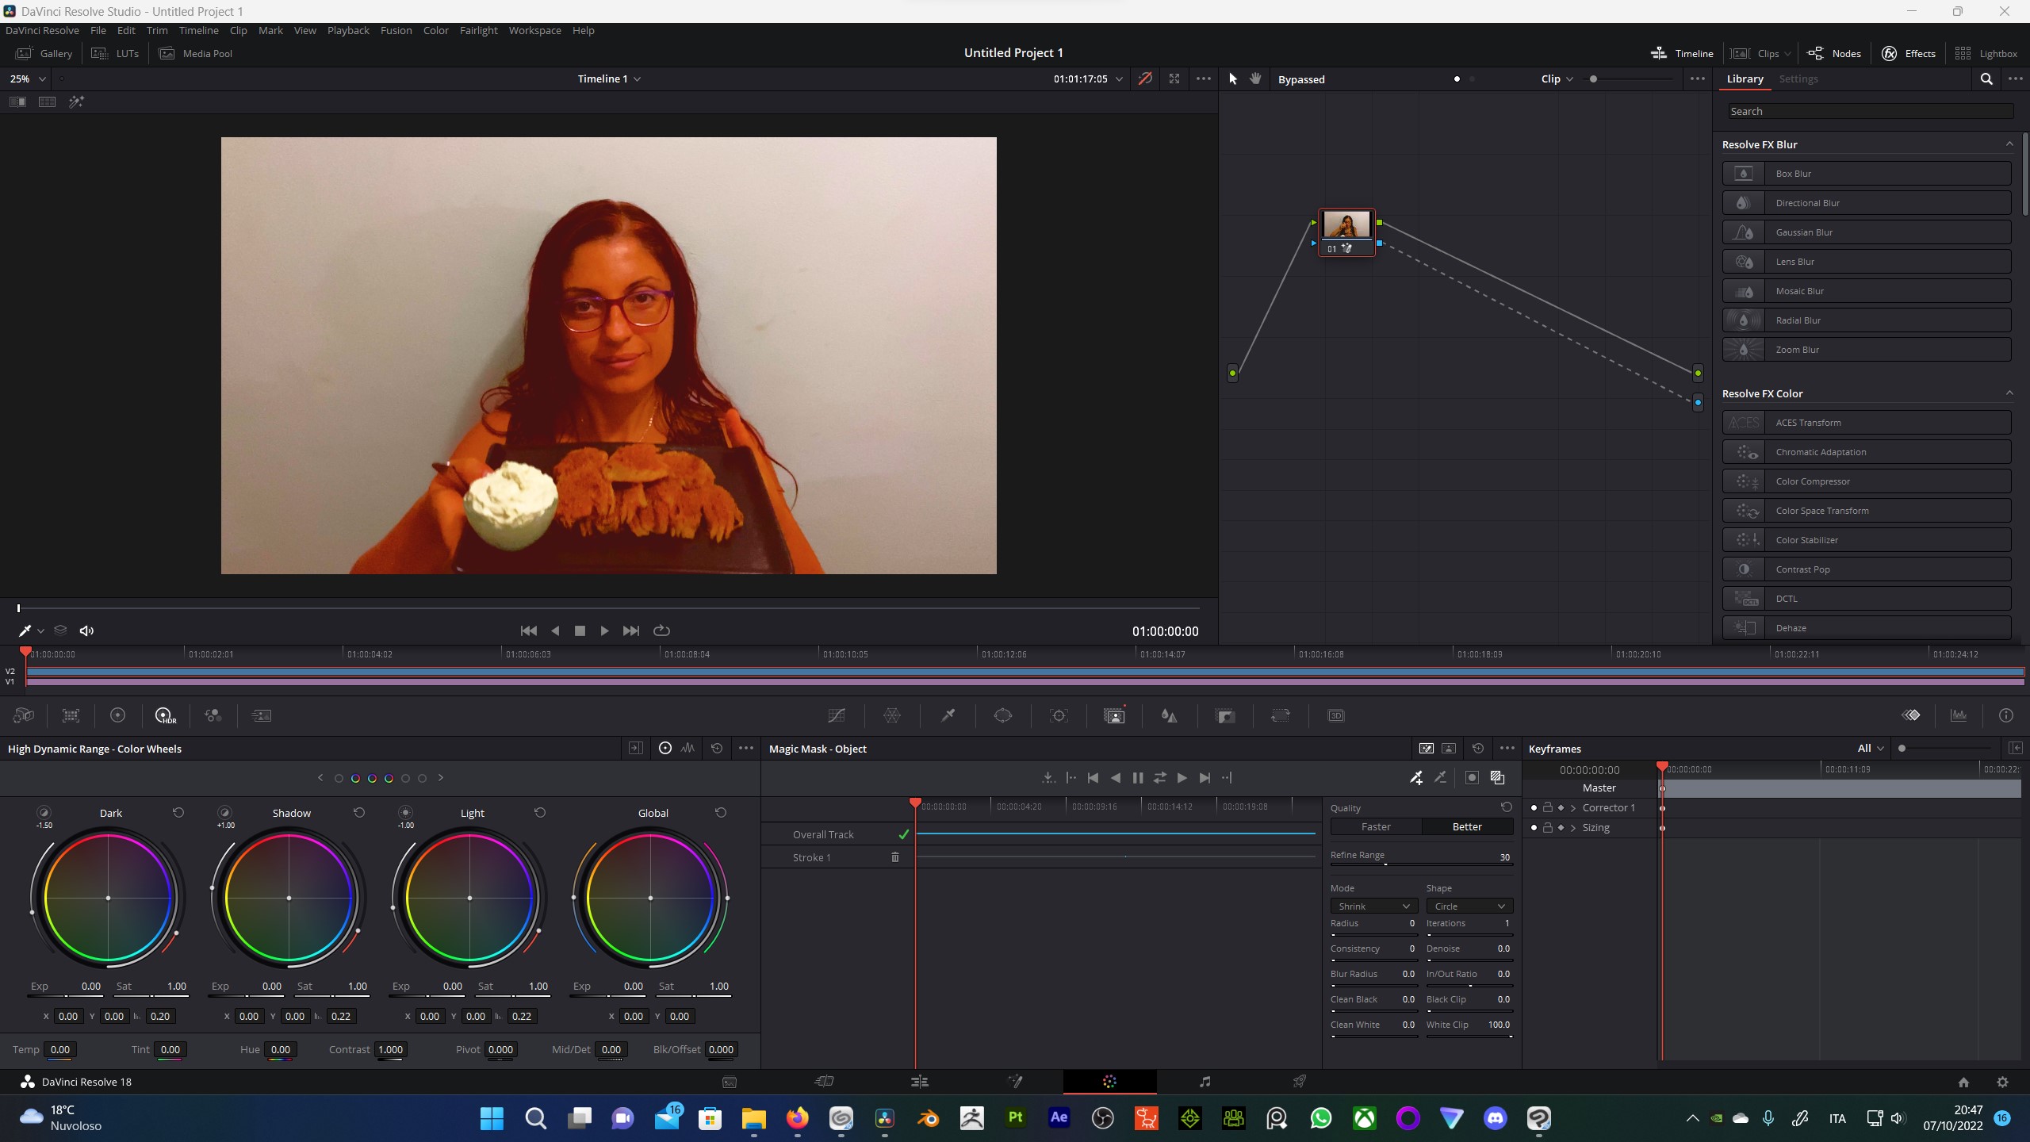Screen dimensions: 2030x1142
Task: Open the HDR color wheels palette
Action: pos(165,715)
